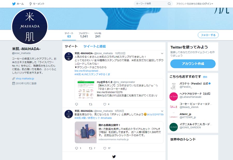Screen dimensions: 233x160
Task: Open the trial set product image
Action: point(86,132)
